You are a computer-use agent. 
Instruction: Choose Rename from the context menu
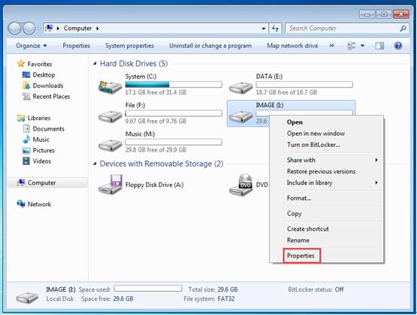tap(298, 240)
